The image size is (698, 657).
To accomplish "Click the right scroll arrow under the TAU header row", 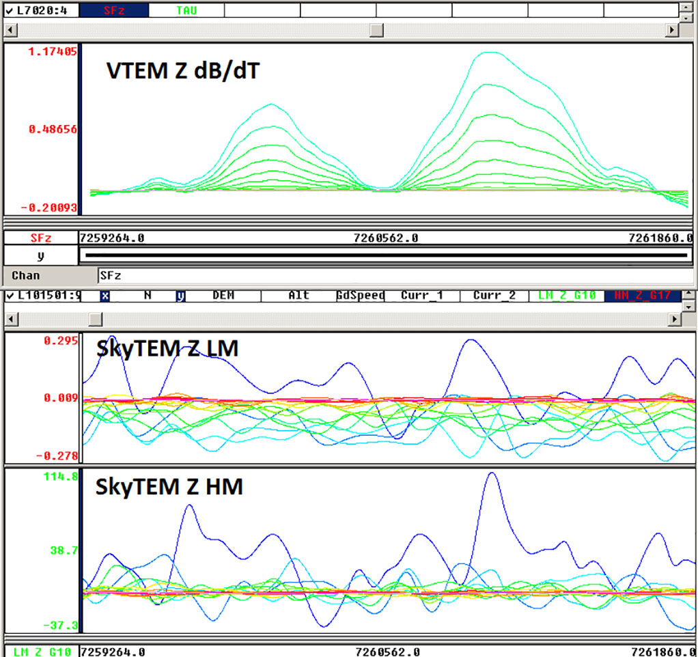I will (x=672, y=30).
